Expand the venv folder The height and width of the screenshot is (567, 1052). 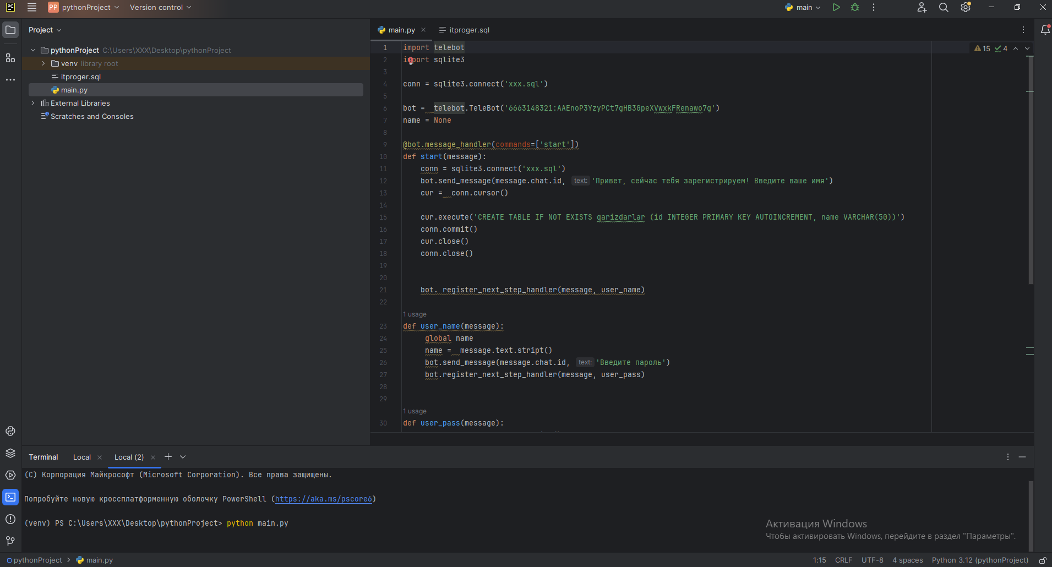pyautogui.click(x=43, y=63)
